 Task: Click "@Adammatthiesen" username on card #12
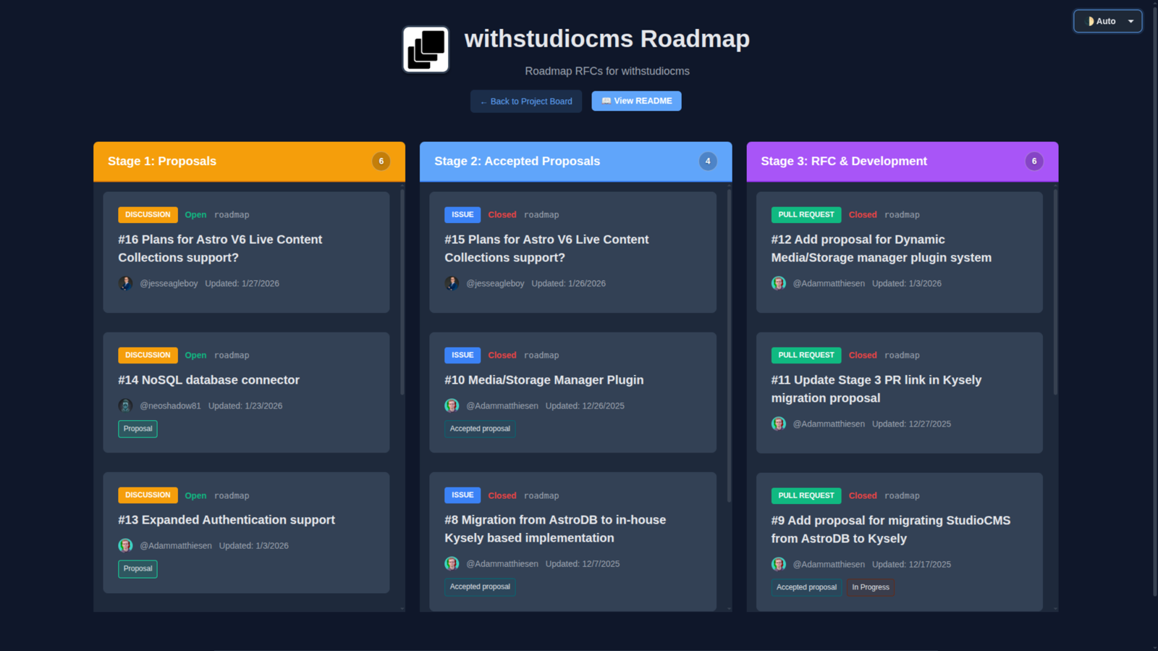[829, 284]
